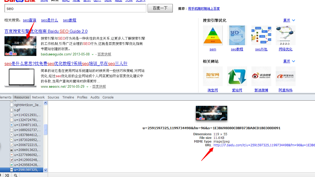Click the 阿里妈妈 logo thumbnail
This screenshot has width=315, height=177.
286,76
